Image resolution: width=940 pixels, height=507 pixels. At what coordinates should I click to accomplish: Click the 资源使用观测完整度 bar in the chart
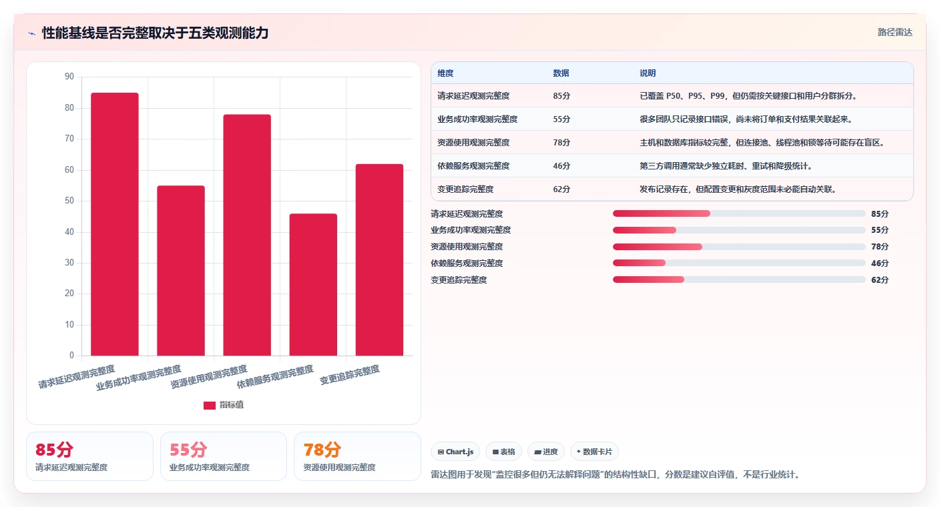coord(247,235)
